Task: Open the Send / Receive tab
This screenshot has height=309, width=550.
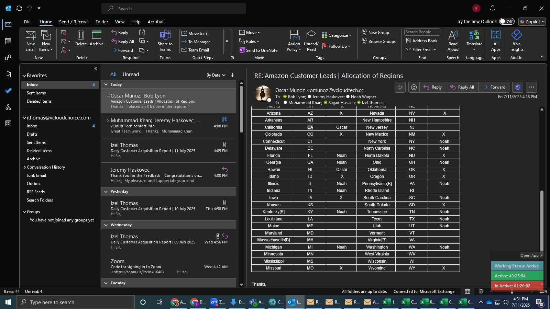Action: click(74, 22)
